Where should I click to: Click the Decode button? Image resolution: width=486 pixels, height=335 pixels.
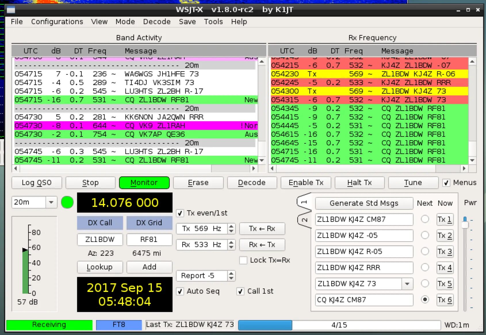point(252,183)
